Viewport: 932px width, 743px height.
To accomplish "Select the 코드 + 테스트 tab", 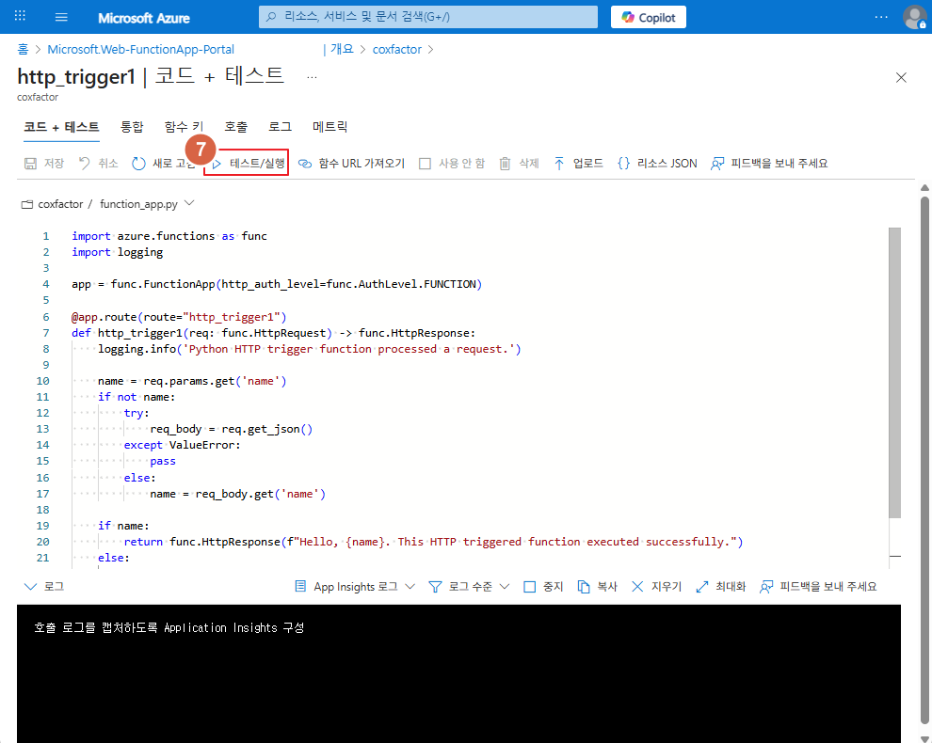I will tap(61, 127).
